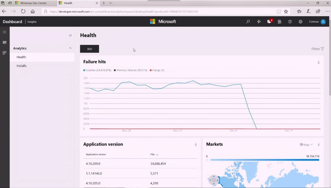Close the Health browser tab
Viewport: 331px width, 188px height.
coord(97,3)
